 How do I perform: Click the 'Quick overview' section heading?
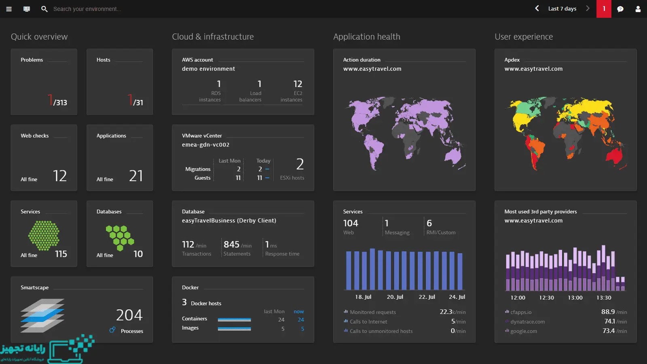click(x=39, y=36)
